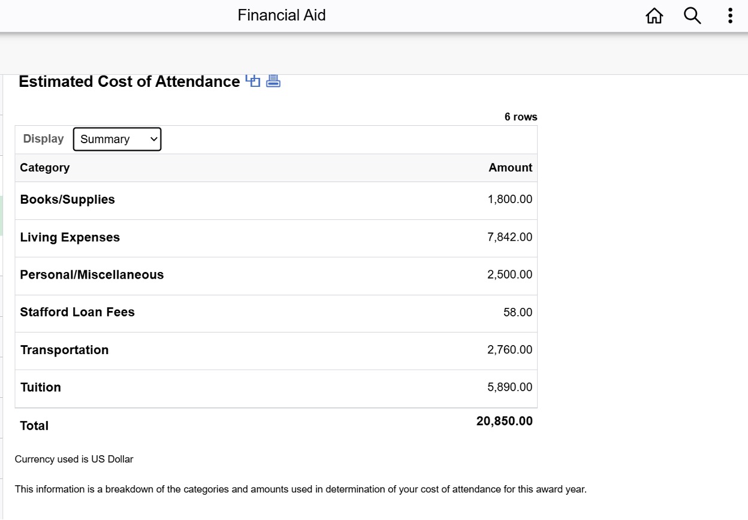Click the 20,850.00 total amount
748x520 pixels.
pos(504,421)
